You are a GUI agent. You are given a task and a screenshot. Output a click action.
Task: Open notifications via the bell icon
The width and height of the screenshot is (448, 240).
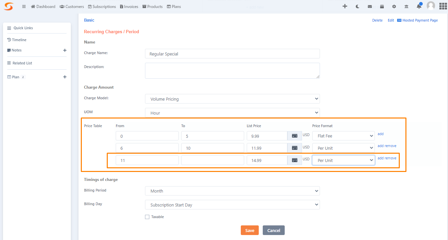coord(418,6)
